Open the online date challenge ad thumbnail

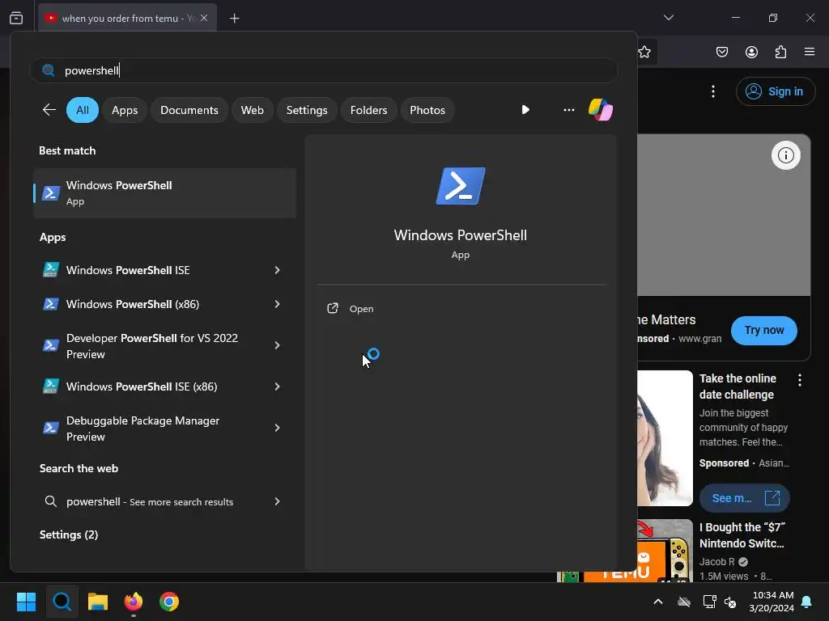click(665, 438)
